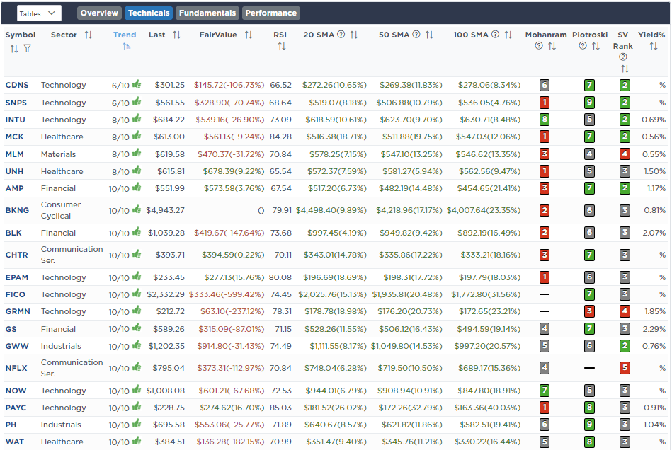Show the Mohanram score help icon
The height and width of the screenshot is (450, 672).
pyautogui.click(x=539, y=45)
